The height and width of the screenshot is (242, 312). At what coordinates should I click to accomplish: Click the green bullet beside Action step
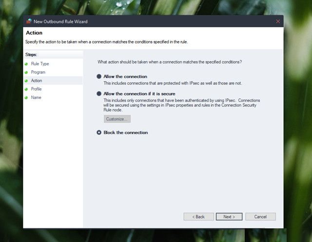click(x=26, y=81)
